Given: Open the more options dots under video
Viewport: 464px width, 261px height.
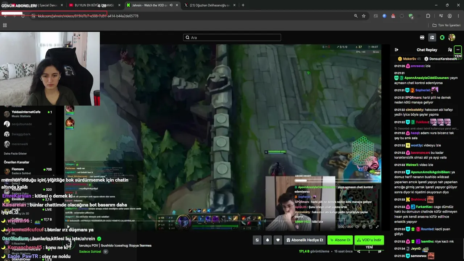Looking at the screenshot, I should tap(369, 251).
